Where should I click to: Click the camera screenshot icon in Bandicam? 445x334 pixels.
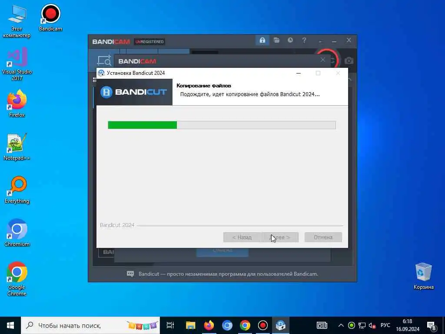pyautogui.click(x=349, y=60)
